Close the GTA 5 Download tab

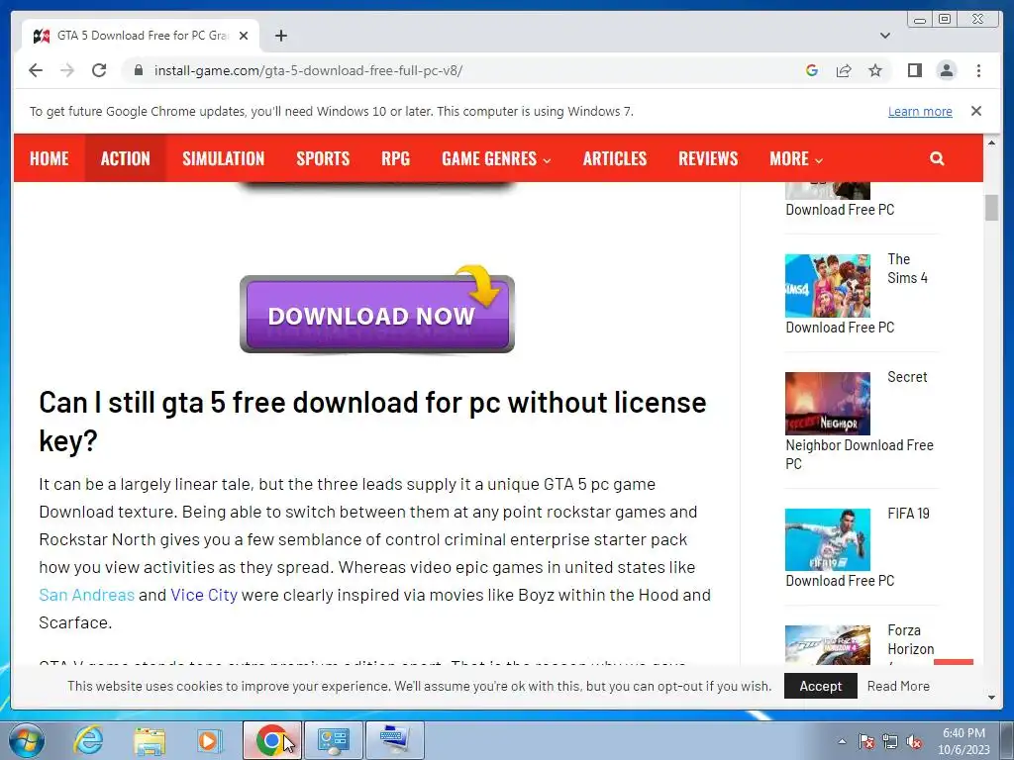[x=244, y=36]
